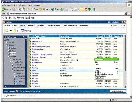The image size is (133, 103).
Task: Click the navigation tree scroll-right arrow
Action: click(24, 86)
